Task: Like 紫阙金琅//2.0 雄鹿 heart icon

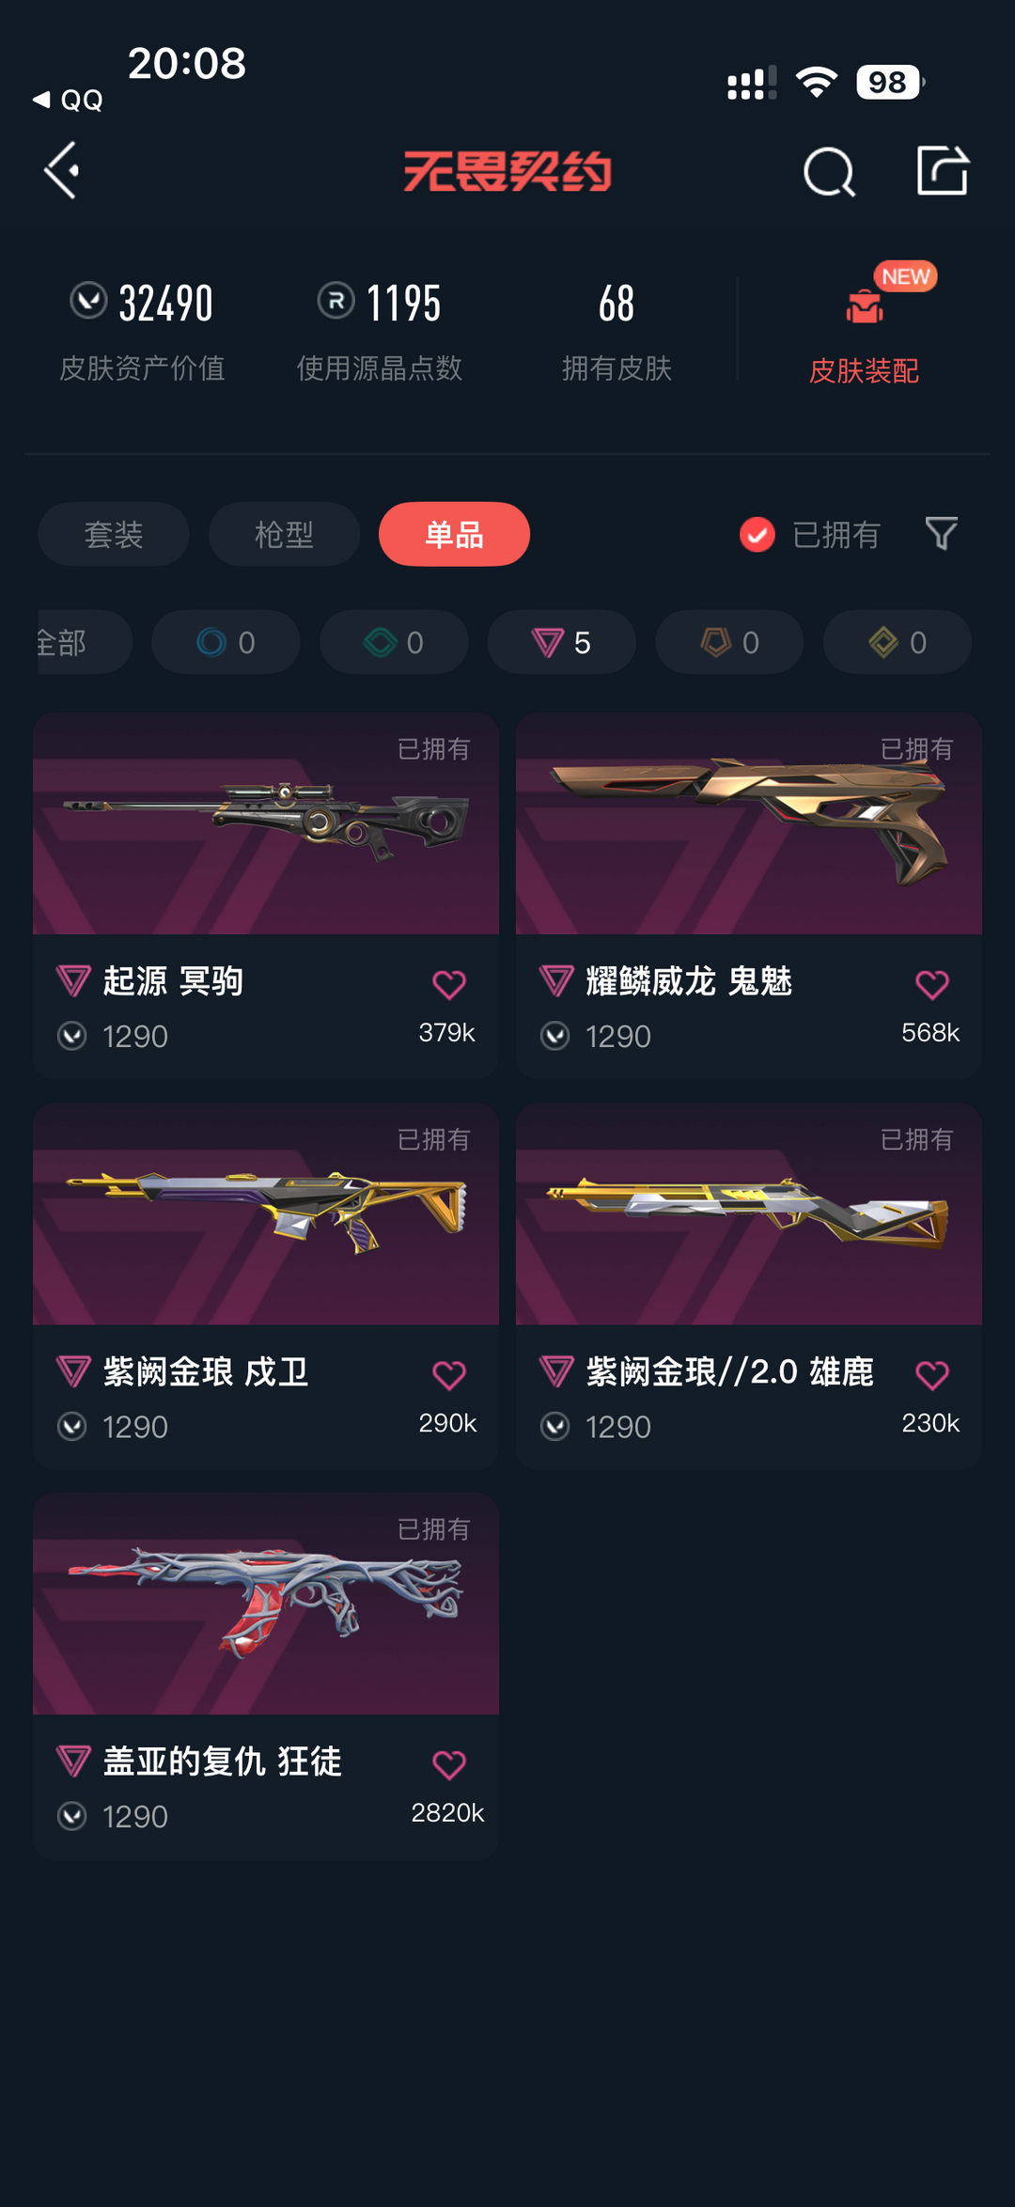Action: [x=932, y=1375]
